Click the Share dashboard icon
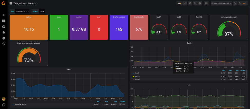250x109 pixels. click(190, 3)
